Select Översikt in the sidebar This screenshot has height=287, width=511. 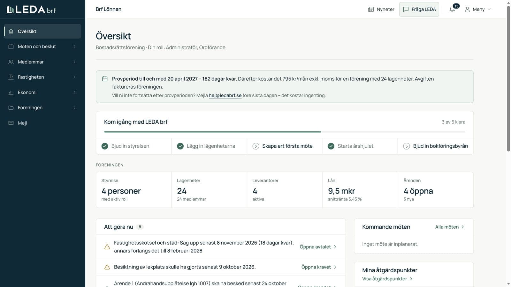point(42,31)
